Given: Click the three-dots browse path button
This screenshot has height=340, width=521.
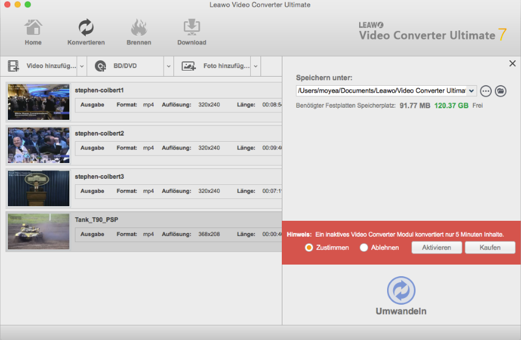Looking at the screenshot, I should [x=486, y=91].
